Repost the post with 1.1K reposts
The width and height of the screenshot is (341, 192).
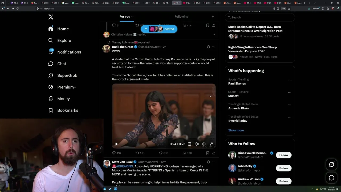tap(140, 153)
